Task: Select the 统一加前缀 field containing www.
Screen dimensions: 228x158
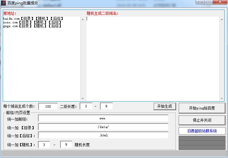Action: (103, 118)
